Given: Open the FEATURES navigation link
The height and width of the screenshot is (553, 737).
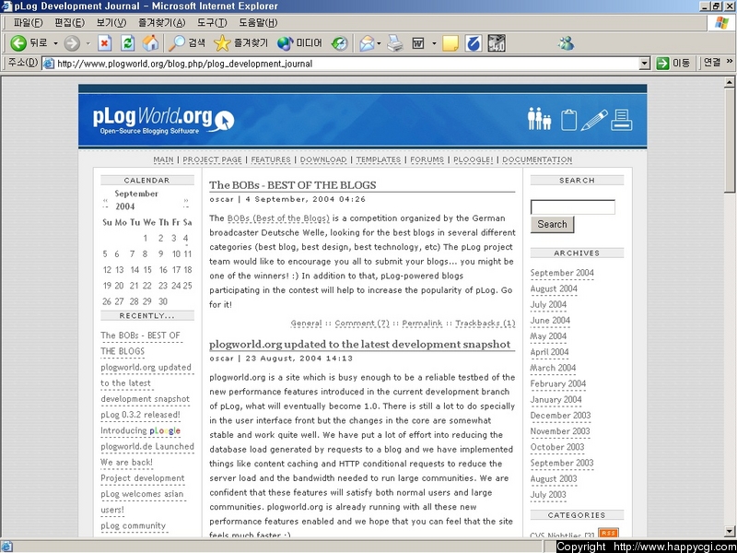Looking at the screenshot, I should coord(271,159).
